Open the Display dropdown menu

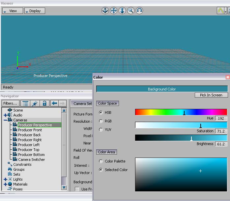(35, 11)
